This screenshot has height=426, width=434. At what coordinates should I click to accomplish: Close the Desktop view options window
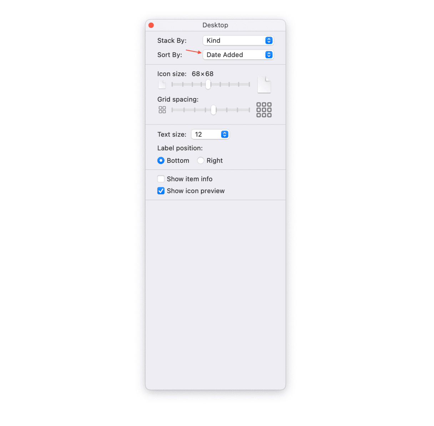tap(151, 25)
